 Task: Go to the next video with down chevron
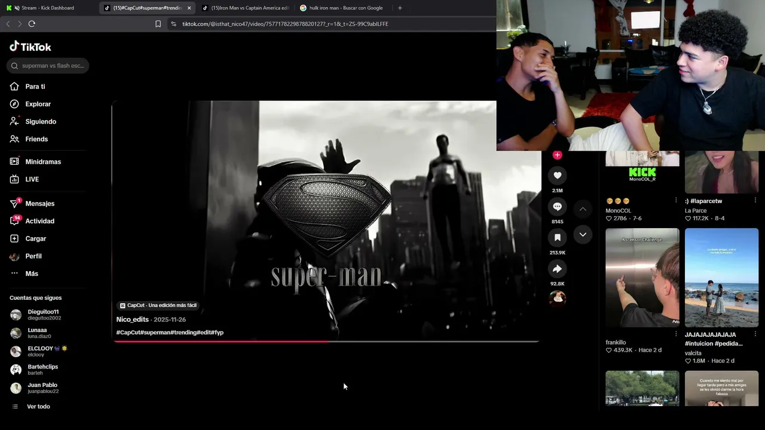point(583,235)
